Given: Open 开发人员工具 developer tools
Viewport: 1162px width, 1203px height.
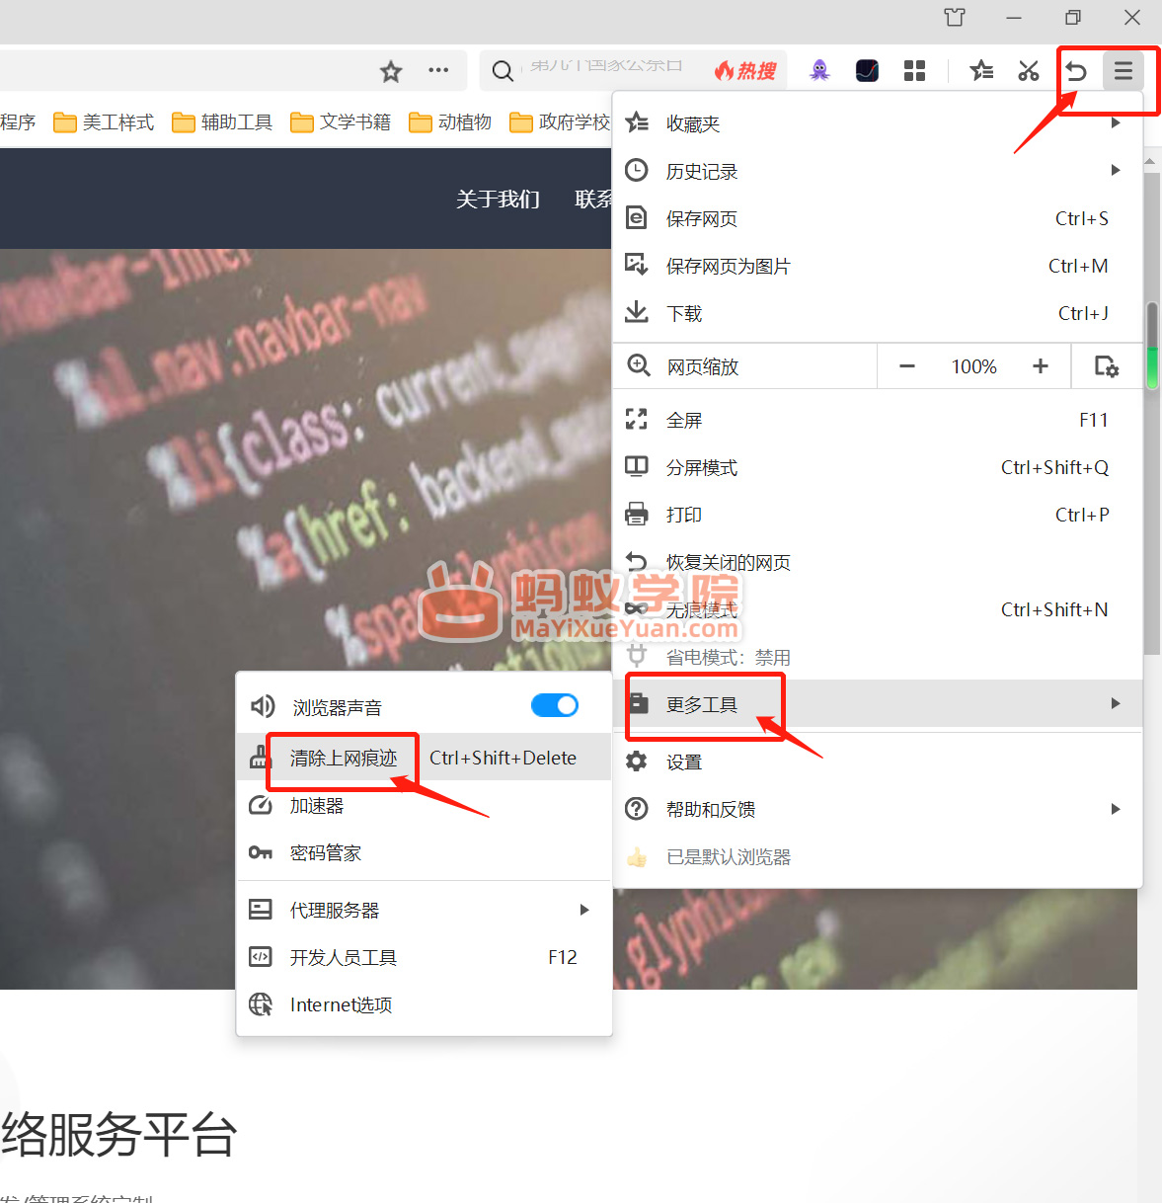Looking at the screenshot, I should [425, 957].
